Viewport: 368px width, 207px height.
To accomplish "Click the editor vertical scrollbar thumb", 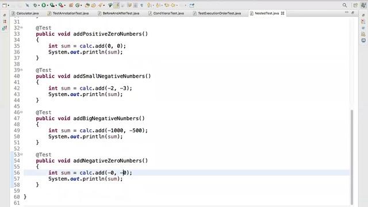I will [x=352, y=157].
